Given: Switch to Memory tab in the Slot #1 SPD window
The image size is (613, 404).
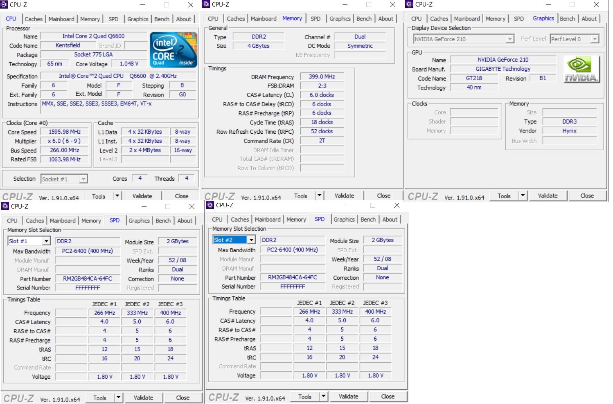Looking at the screenshot, I should (x=91, y=221).
